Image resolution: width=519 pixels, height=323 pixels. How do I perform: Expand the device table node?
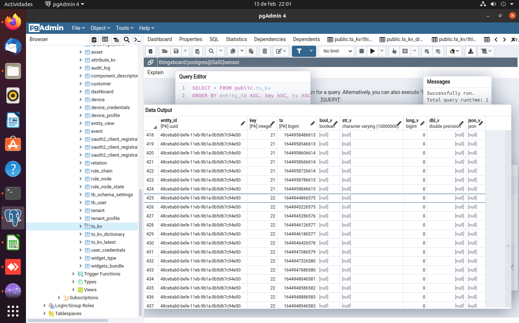(x=80, y=99)
